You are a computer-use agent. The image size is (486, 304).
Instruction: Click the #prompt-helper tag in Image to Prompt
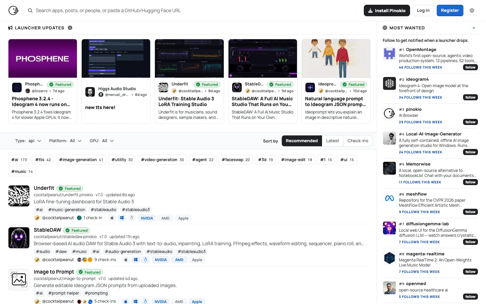pos(63,293)
